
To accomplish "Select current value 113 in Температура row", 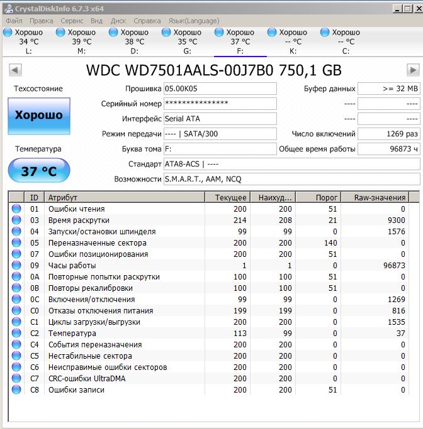I will tap(240, 334).
